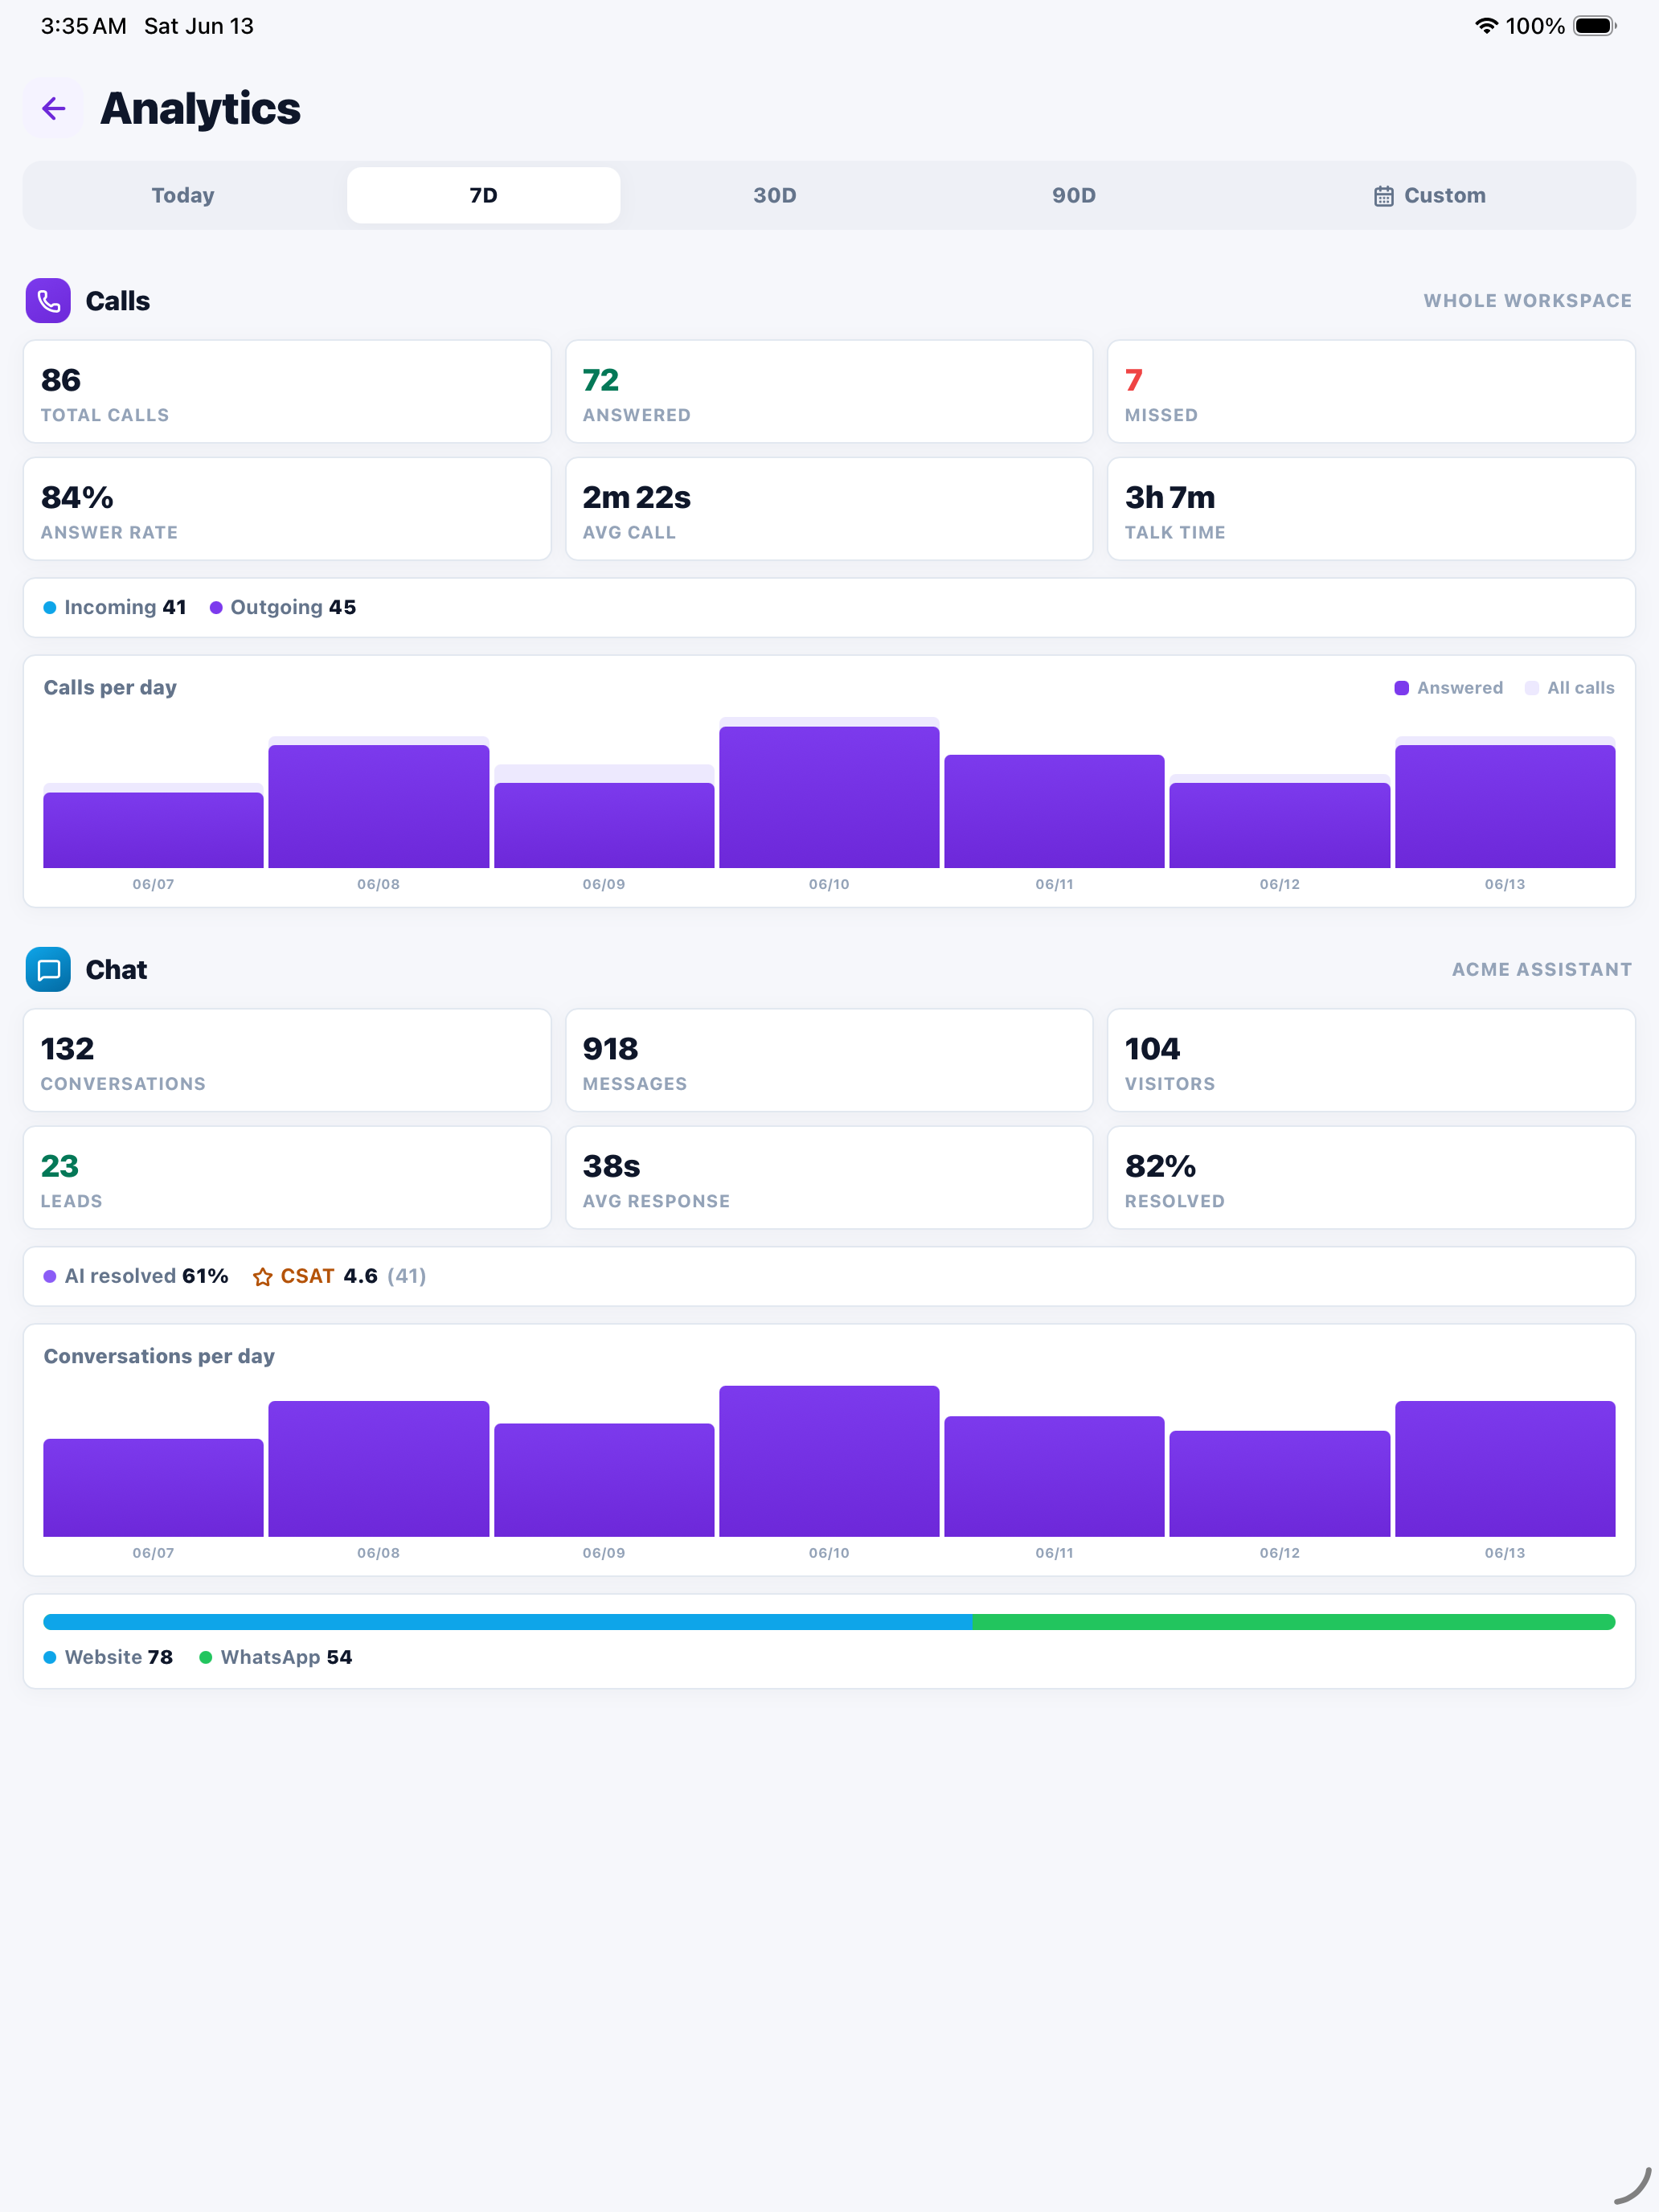Click the Website blue legend dot
The height and width of the screenshot is (2212, 1659).
50,1658
